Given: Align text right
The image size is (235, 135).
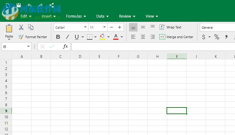Looking at the screenshot, I should click(153, 37).
